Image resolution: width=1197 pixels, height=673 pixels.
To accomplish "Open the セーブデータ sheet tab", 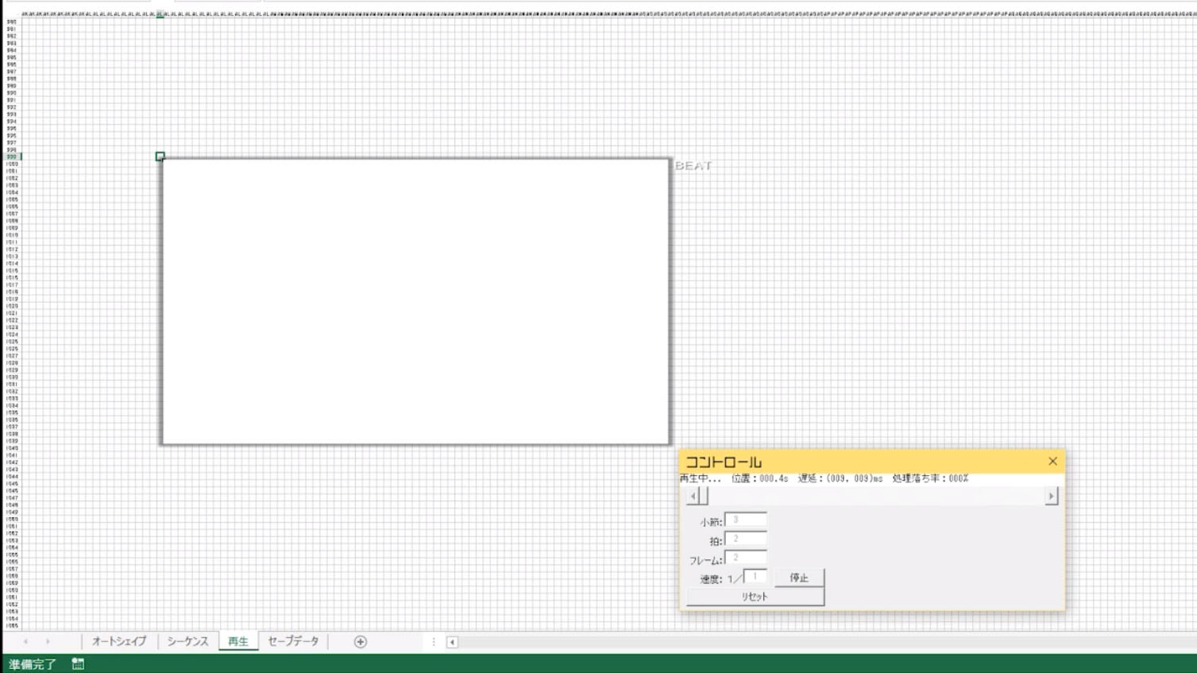I will (293, 641).
